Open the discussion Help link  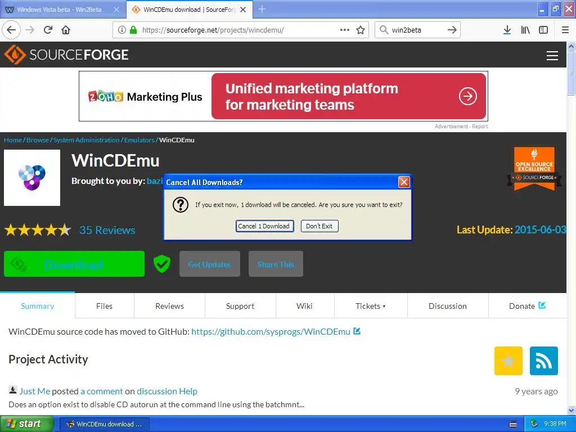pos(166,391)
